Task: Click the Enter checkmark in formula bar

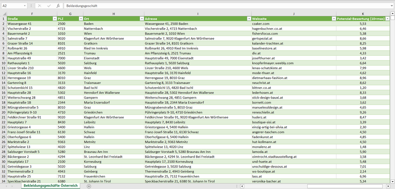Action: (49, 6)
